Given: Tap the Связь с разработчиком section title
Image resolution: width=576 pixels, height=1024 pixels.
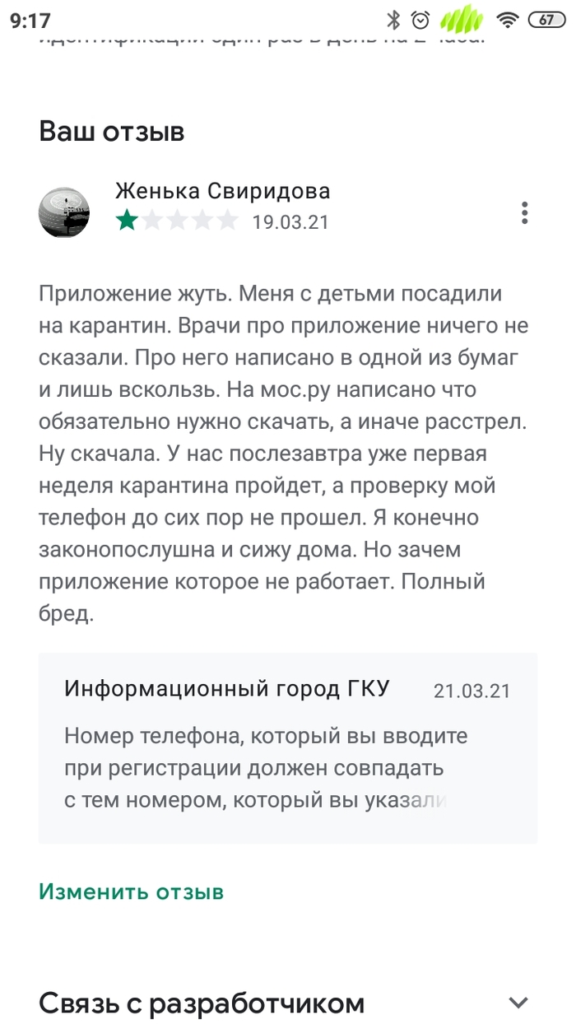Looking at the screenshot, I should [x=202, y=1003].
